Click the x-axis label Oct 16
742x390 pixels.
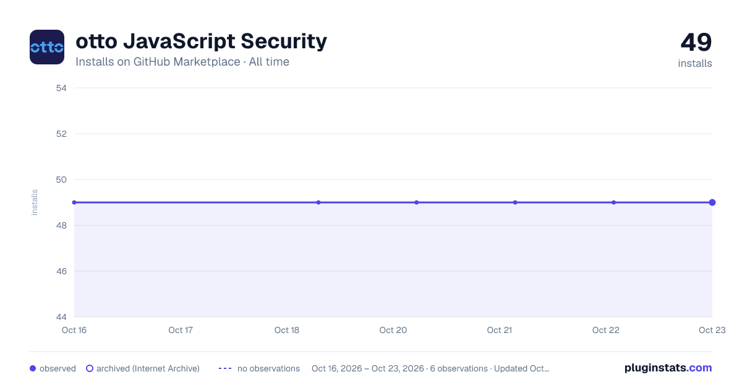pyautogui.click(x=74, y=330)
